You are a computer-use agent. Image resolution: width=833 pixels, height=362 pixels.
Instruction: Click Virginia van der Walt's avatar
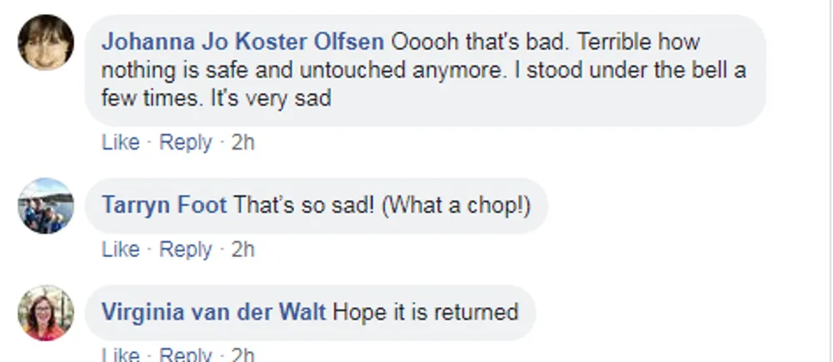point(46,313)
